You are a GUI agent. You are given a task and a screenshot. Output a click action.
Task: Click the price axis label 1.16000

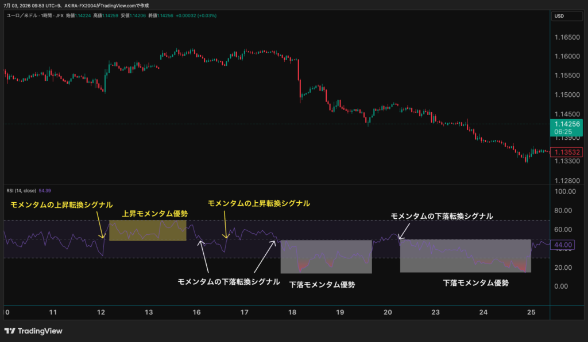click(x=567, y=57)
